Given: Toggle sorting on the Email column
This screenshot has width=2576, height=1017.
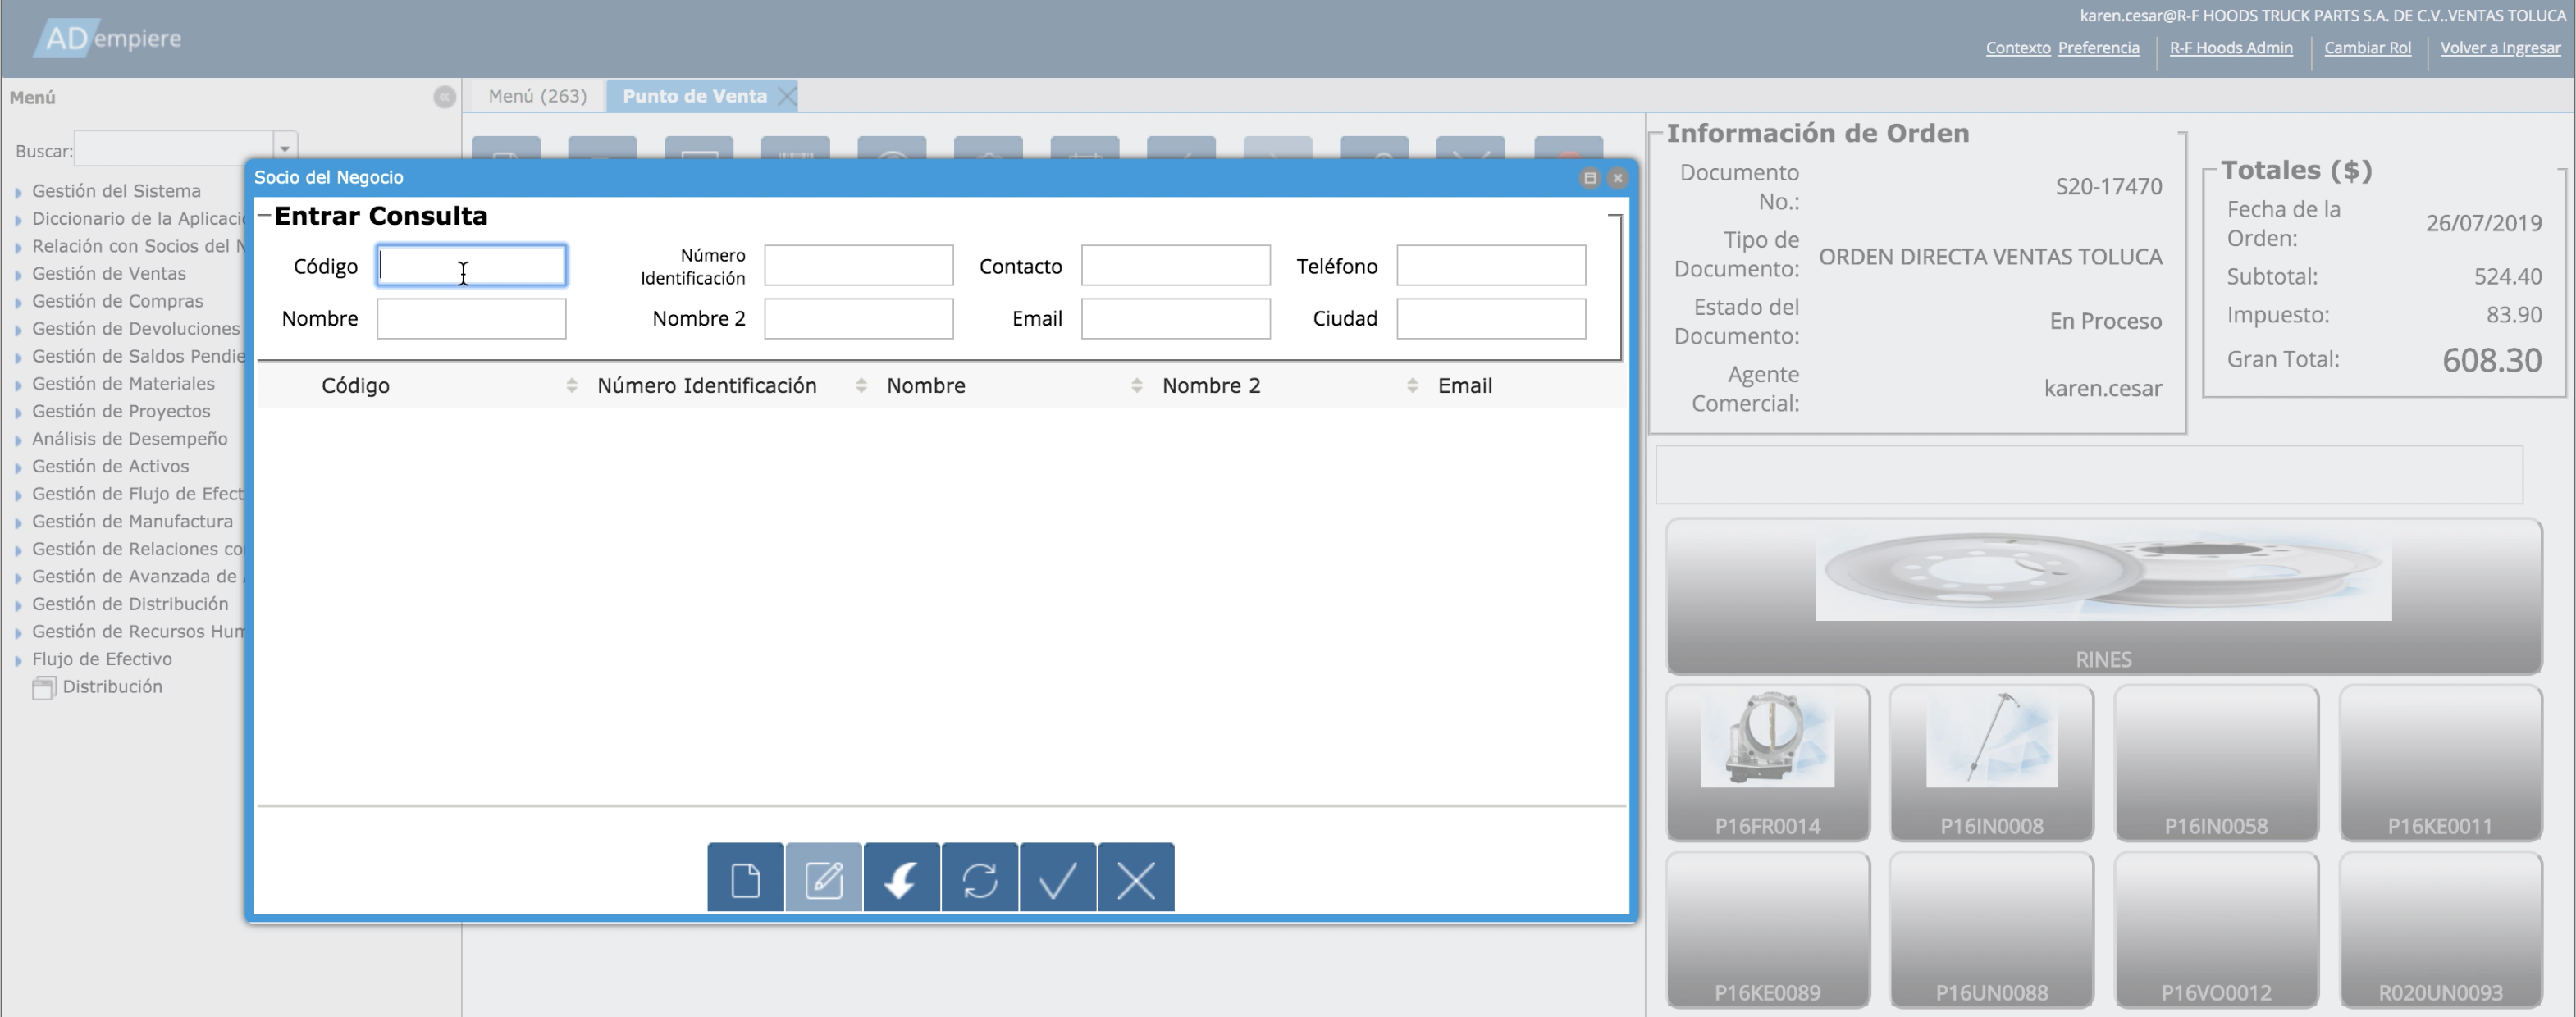Looking at the screenshot, I should tap(1465, 385).
